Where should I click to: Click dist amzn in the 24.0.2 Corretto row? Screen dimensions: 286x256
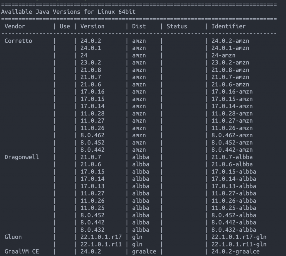pyautogui.click(x=139, y=41)
